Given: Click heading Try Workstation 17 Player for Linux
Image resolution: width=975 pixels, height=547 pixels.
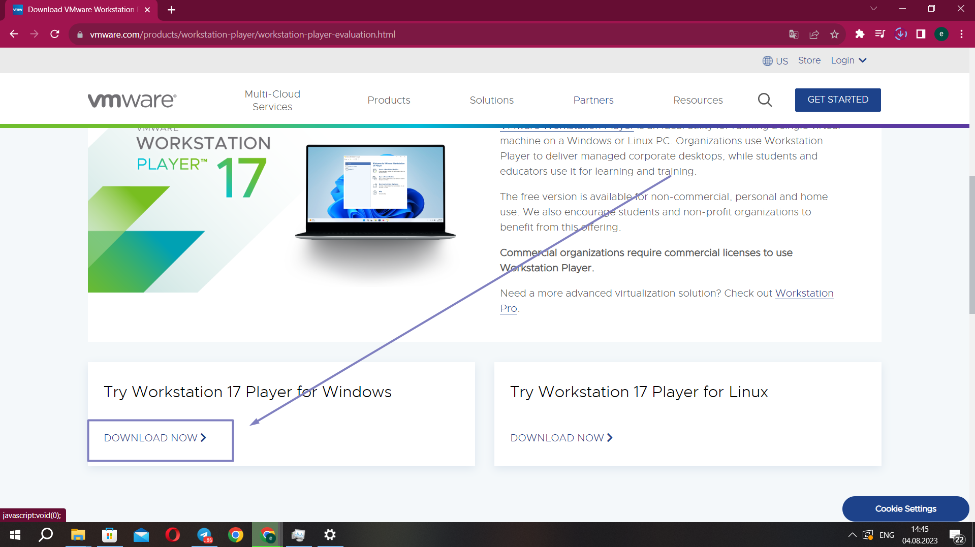Looking at the screenshot, I should (x=639, y=392).
